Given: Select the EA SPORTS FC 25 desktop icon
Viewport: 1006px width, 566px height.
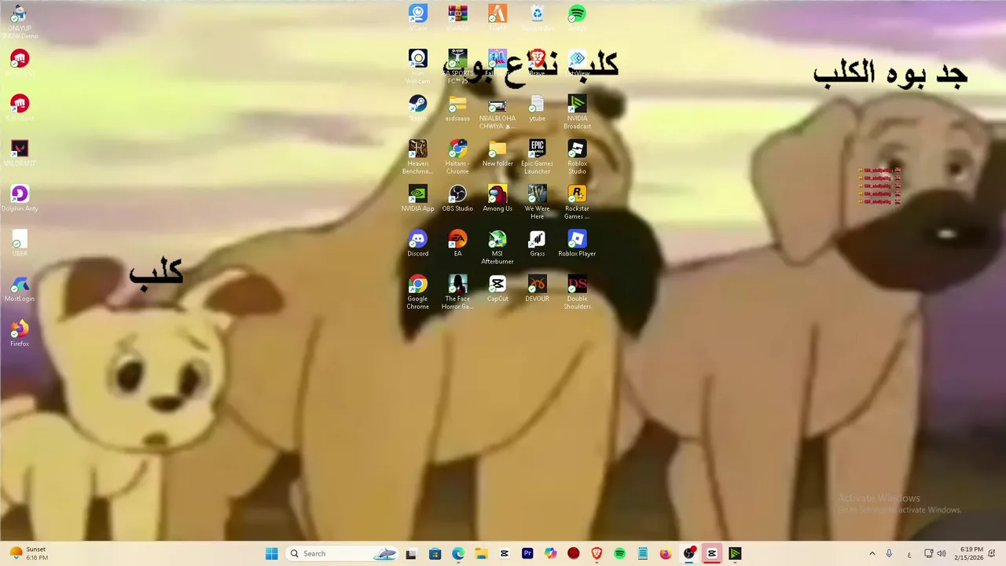Looking at the screenshot, I should [x=457, y=67].
